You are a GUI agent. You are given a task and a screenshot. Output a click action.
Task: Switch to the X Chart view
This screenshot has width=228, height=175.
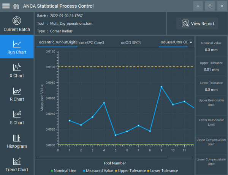coord(16,71)
